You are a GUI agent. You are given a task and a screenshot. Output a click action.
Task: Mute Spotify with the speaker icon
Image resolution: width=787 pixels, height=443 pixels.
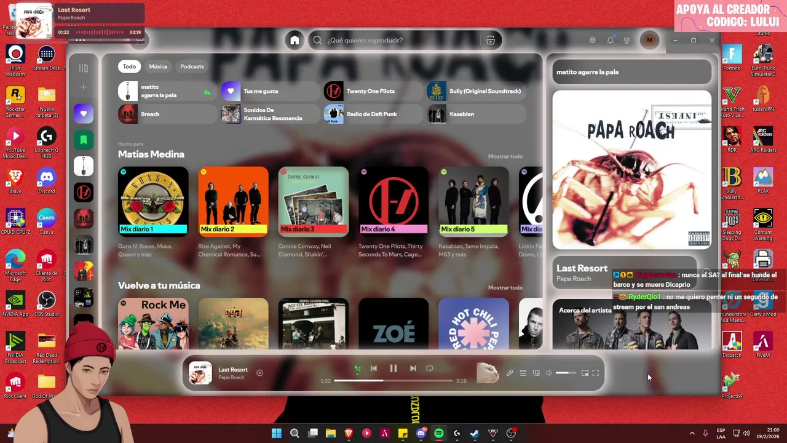pos(549,373)
